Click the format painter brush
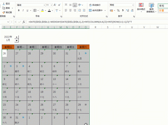168x125 pixels. (x=7, y=12)
